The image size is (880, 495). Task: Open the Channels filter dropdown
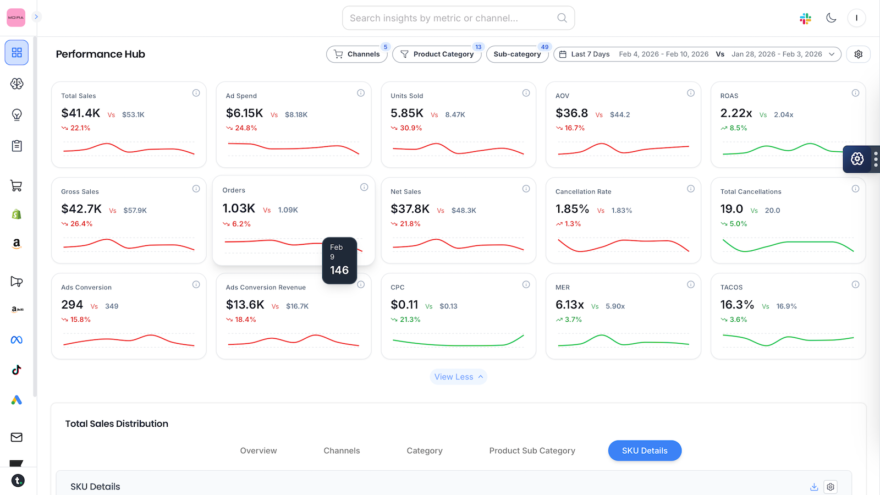click(357, 54)
